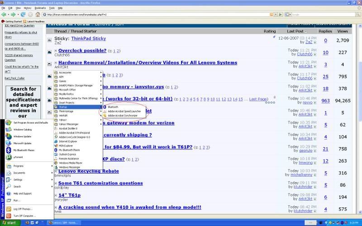
Task: Click the Microsoft Update icon
Action: 9,143
